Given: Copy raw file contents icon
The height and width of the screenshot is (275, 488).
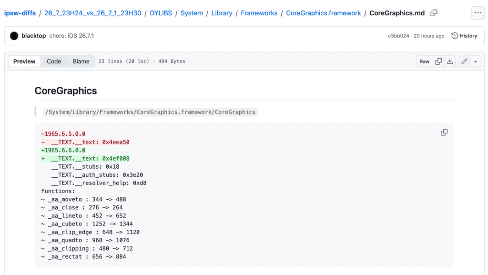Looking at the screenshot, I should coord(438,61).
